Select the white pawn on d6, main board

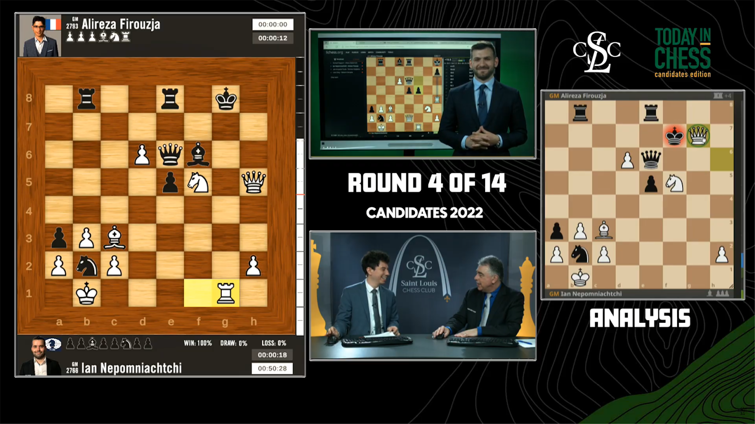pos(142,155)
